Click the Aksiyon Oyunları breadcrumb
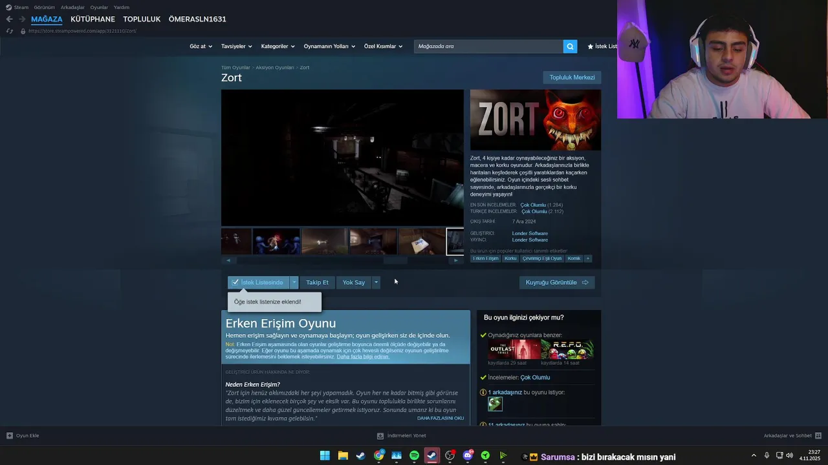The height and width of the screenshot is (465, 828). (274, 67)
